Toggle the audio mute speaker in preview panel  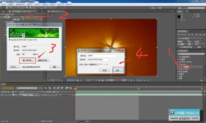[x=196, y=35]
